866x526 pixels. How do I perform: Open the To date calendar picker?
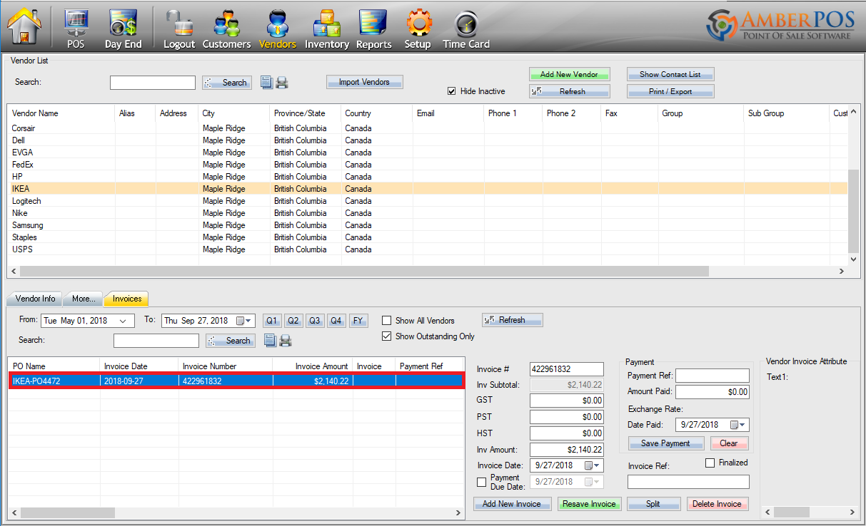click(x=243, y=321)
